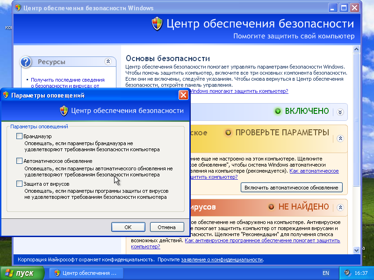
Task: Click shield icon in main window header
Action: coord(157,24)
